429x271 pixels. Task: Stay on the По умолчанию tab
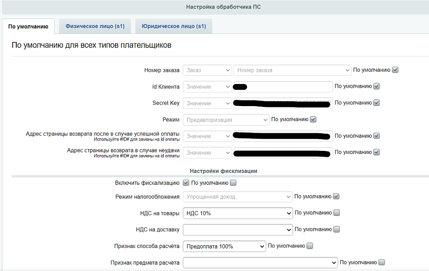[x=28, y=26]
